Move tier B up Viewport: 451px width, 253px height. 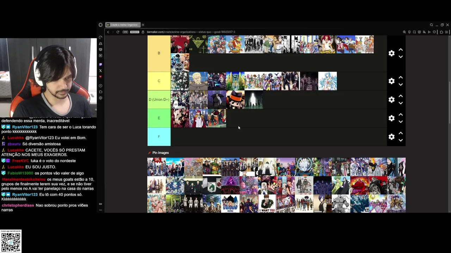coord(401,50)
